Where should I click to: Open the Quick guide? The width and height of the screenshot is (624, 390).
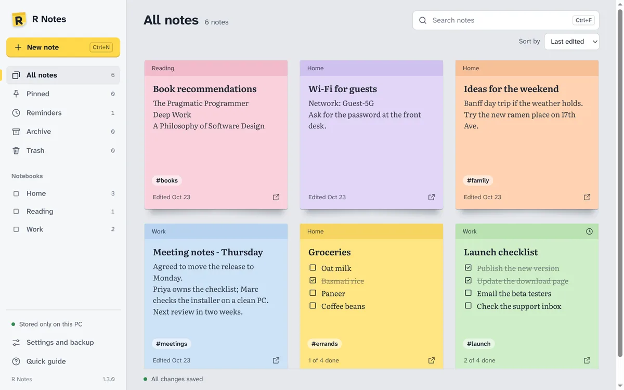63,361
